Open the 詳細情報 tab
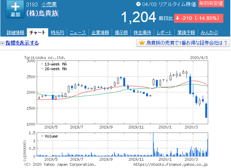 click(x=16, y=33)
